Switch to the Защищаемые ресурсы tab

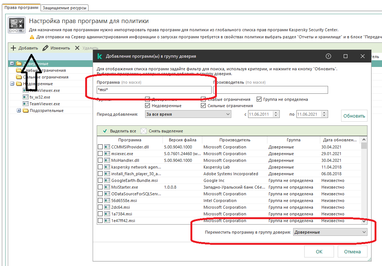click(x=65, y=7)
